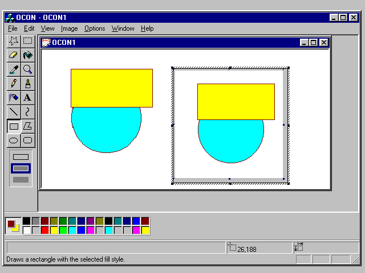Screen dimensions: 365x273
Task: Maximize the OCON1 document window
Action: 314,43
